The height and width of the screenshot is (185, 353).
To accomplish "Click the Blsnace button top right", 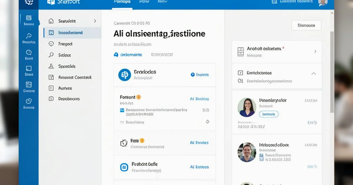I will tap(306, 26).
